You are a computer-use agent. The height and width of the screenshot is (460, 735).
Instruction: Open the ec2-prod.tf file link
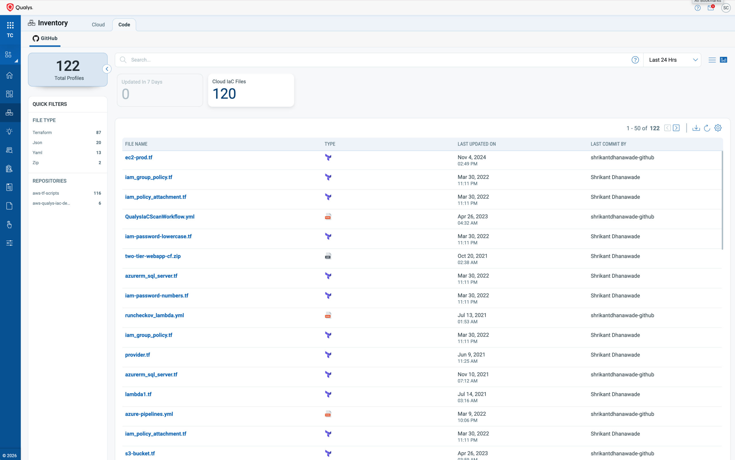pos(138,157)
